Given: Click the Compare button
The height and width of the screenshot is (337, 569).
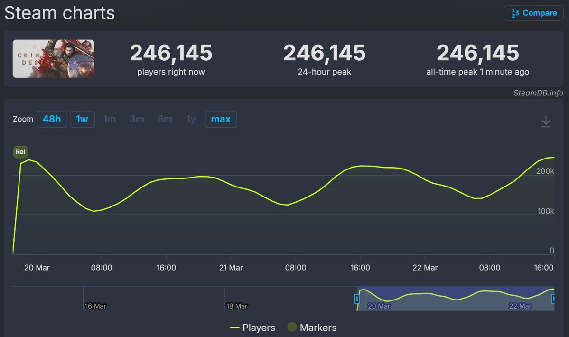Looking at the screenshot, I should pyautogui.click(x=533, y=13).
